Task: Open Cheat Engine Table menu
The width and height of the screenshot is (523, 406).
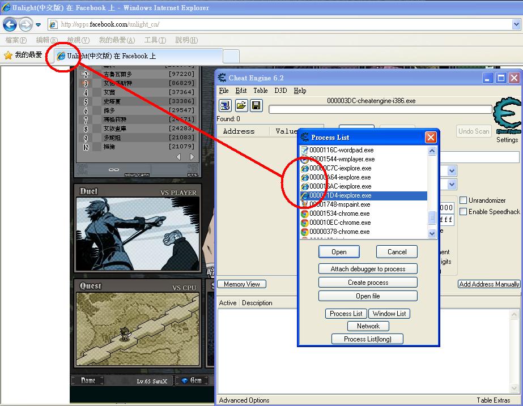Action: tap(261, 91)
